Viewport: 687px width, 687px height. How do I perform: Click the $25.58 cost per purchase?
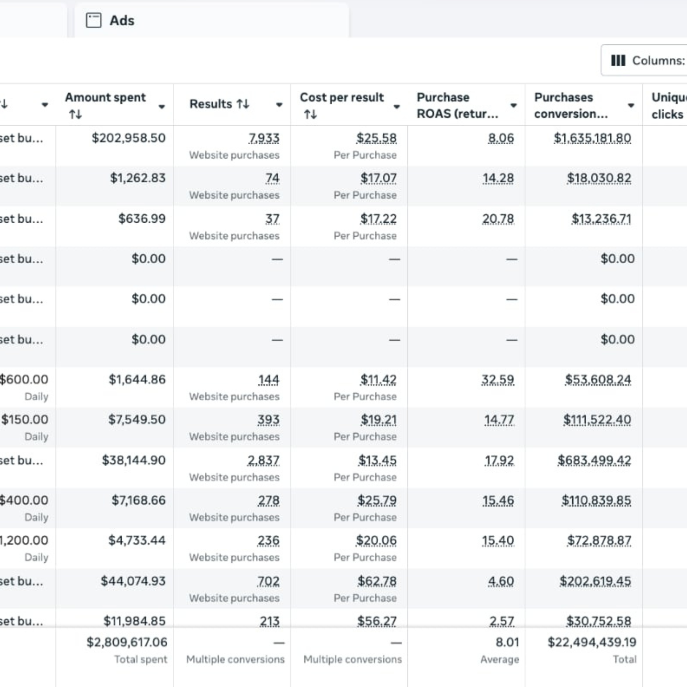(x=376, y=138)
